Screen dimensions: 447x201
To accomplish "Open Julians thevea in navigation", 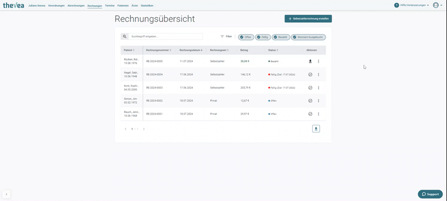I will pos(37,5).
